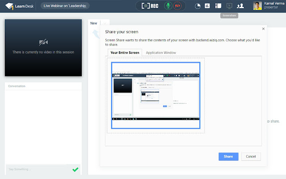Close the Share your screen dialog

263,29
